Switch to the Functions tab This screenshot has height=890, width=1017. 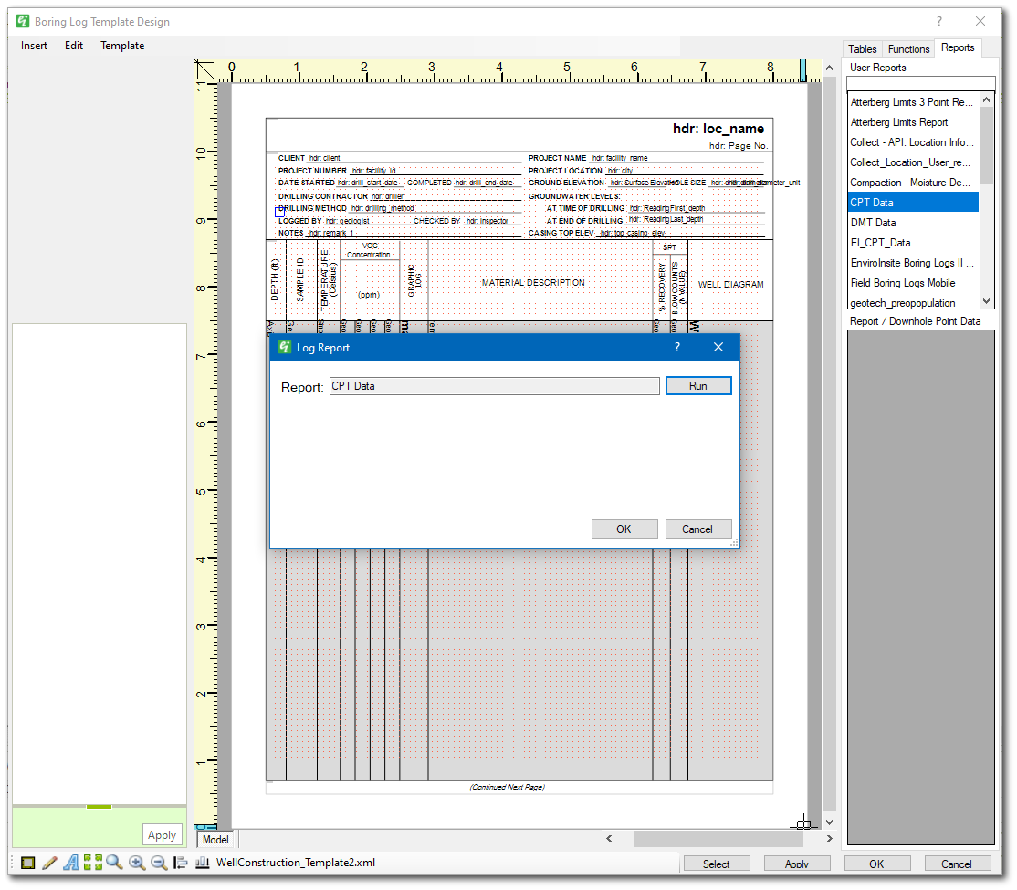[908, 49]
